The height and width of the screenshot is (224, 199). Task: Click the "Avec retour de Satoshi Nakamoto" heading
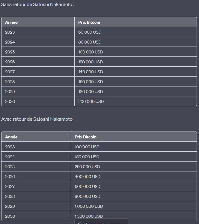pyautogui.click(x=38, y=119)
